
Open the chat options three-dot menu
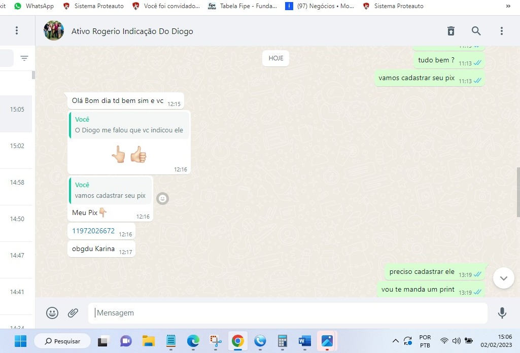(x=501, y=31)
